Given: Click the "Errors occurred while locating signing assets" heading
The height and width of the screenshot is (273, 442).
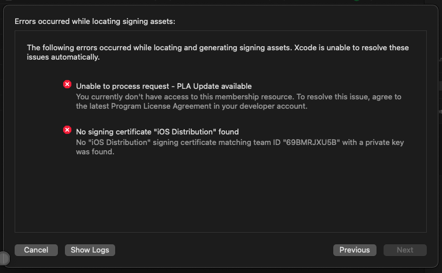Looking at the screenshot, I should point(95,21).
